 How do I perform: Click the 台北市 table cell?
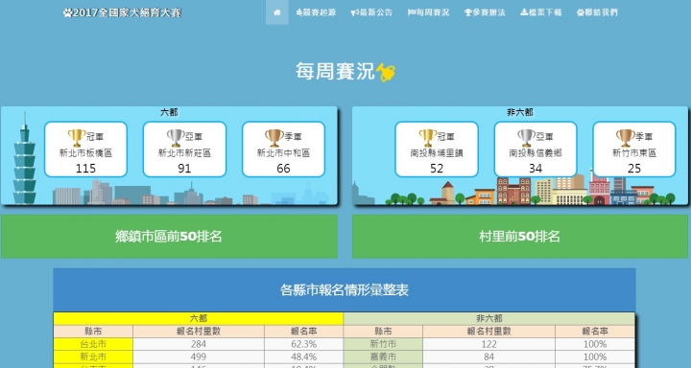(93, 344)
